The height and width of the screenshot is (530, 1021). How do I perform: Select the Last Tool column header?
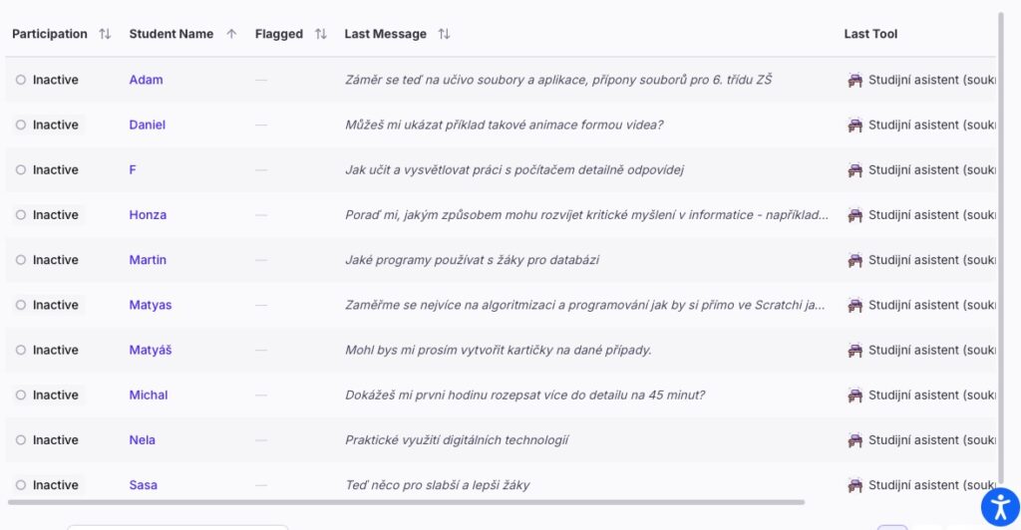[x=870, y=34]
